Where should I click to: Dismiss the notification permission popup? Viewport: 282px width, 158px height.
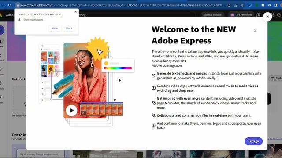click(x=75, y=12)
